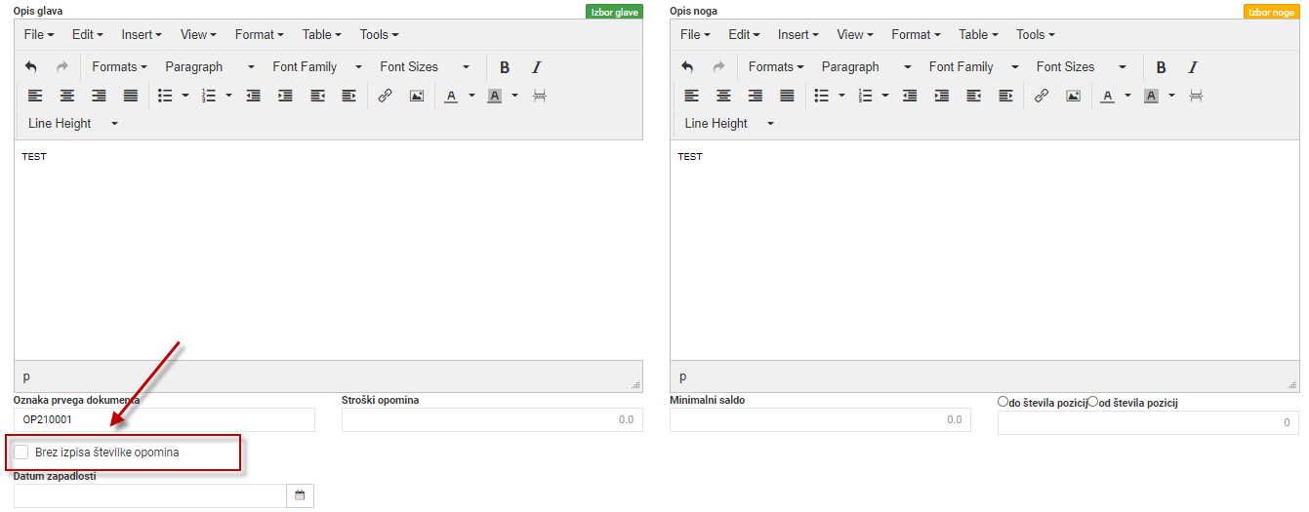The image size is (1309, 512).
Task: Open File menu in Opis glava editor
Action: pos(39,34)
